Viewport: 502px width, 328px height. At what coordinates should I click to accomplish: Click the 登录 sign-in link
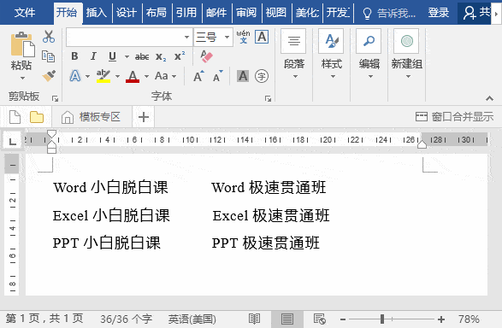pyautogui.click(x=439, y=13)
